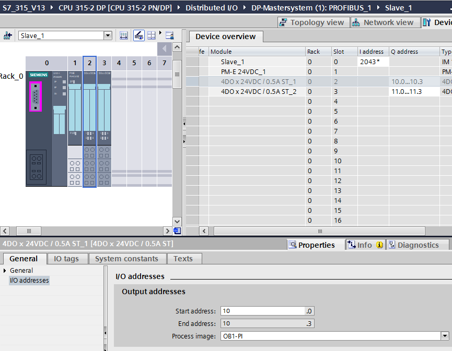Image resolution: width=452 pixels, height=351 pixels.
Task: Select empty rack slot 4
Action: click(119, 129)
